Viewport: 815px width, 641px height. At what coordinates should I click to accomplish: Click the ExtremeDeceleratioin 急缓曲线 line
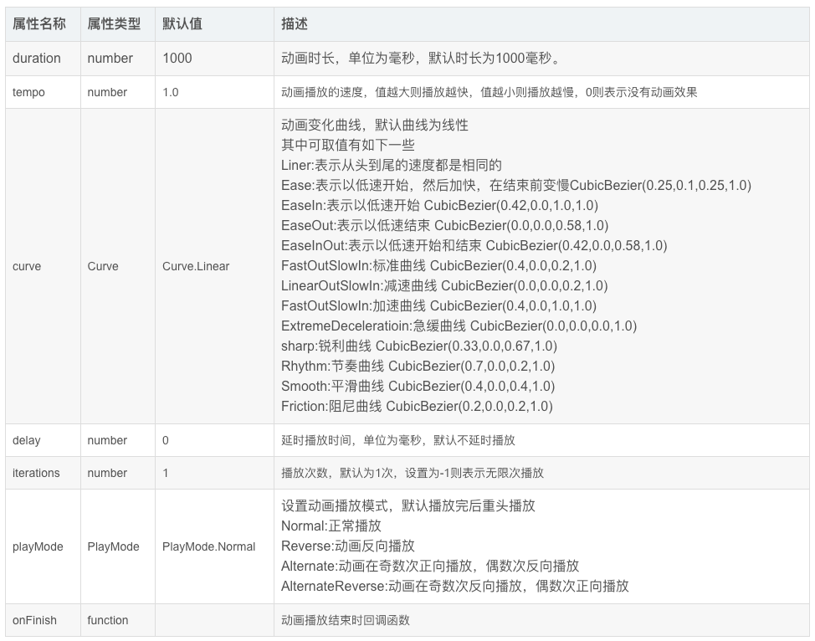(459, 326)
